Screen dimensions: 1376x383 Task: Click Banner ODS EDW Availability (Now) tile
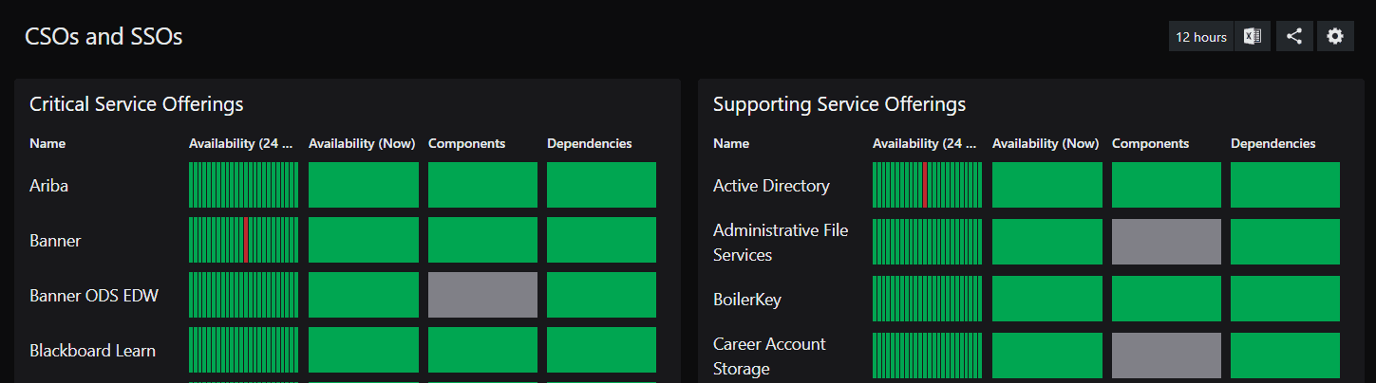point(364,295)
